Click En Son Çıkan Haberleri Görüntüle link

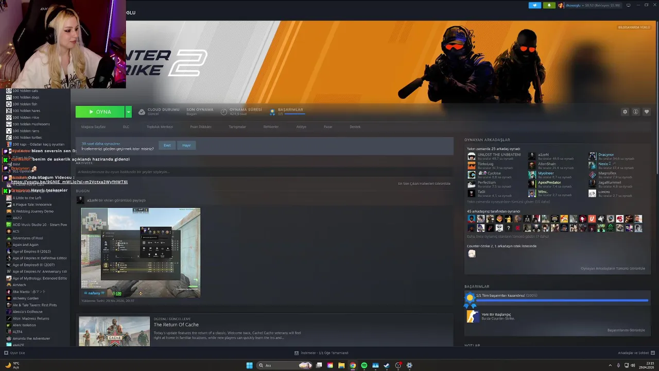click(x=424, y=183)
